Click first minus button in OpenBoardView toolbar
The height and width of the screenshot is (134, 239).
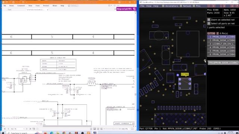pos(209,6)
